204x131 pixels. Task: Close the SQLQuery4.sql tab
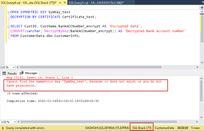click(x=65, y=3)
